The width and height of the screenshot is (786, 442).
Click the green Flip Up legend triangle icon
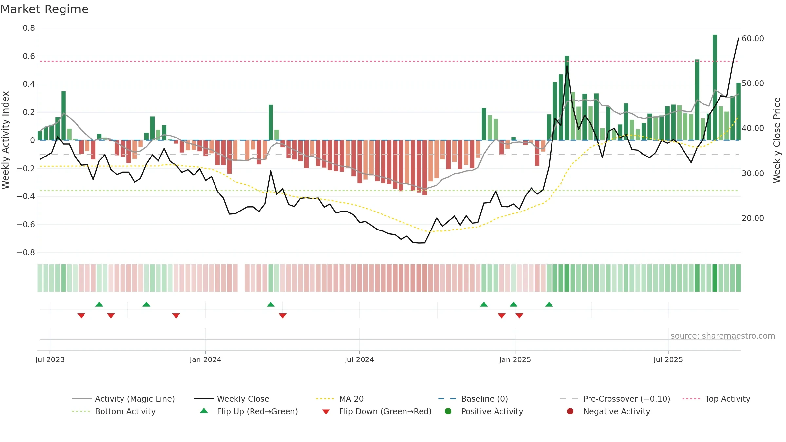pos(204,411)
